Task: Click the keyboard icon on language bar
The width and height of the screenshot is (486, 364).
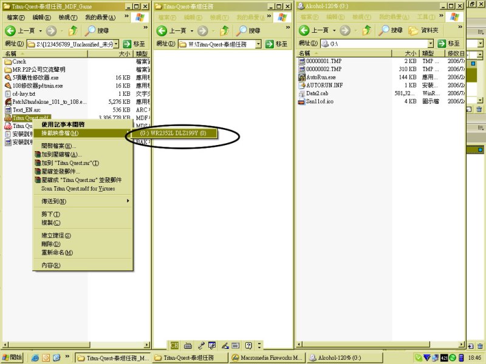Action: 188,345
